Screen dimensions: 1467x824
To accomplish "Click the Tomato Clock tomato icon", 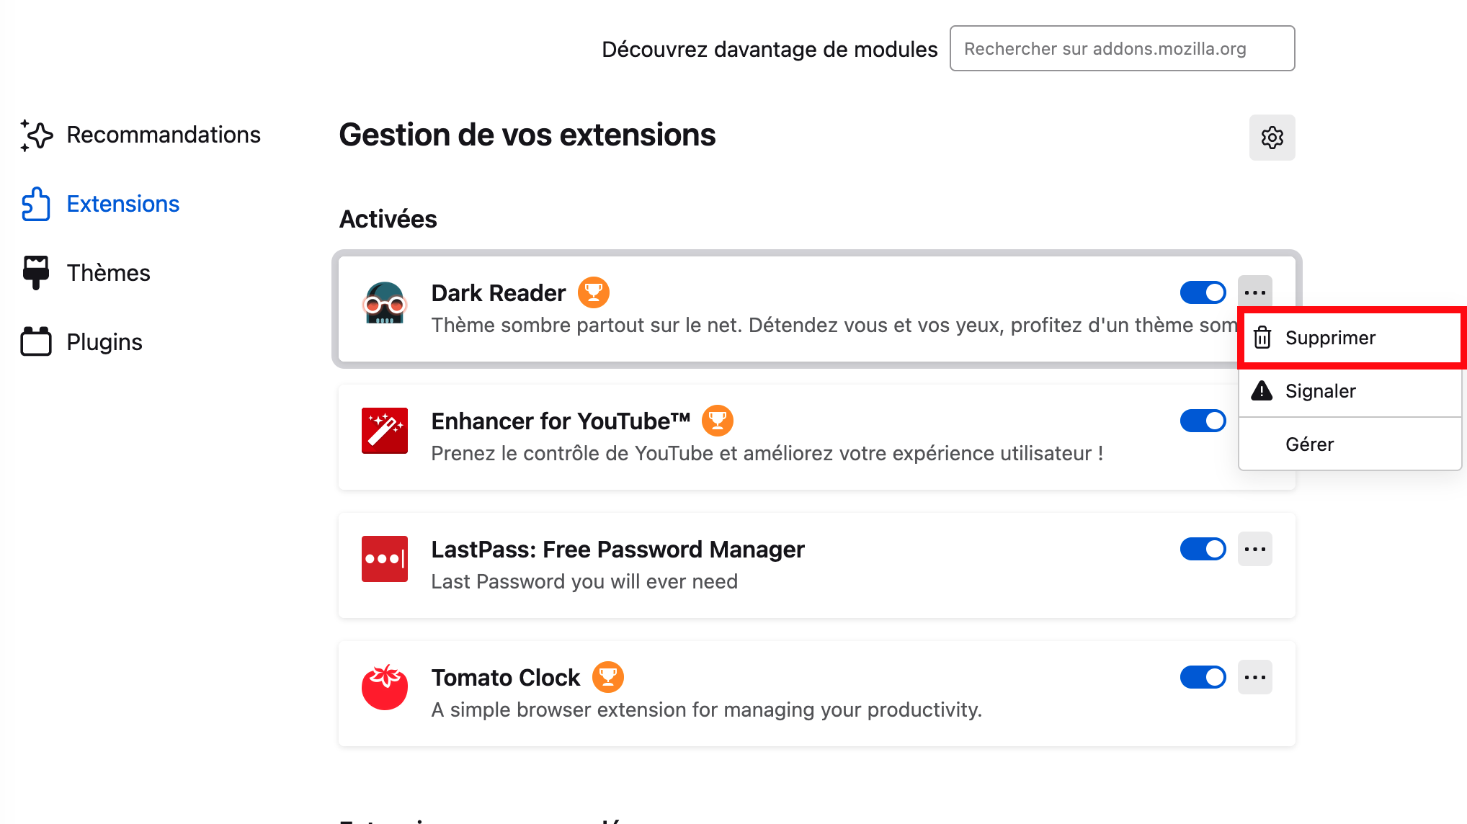I will coord(385,687).
